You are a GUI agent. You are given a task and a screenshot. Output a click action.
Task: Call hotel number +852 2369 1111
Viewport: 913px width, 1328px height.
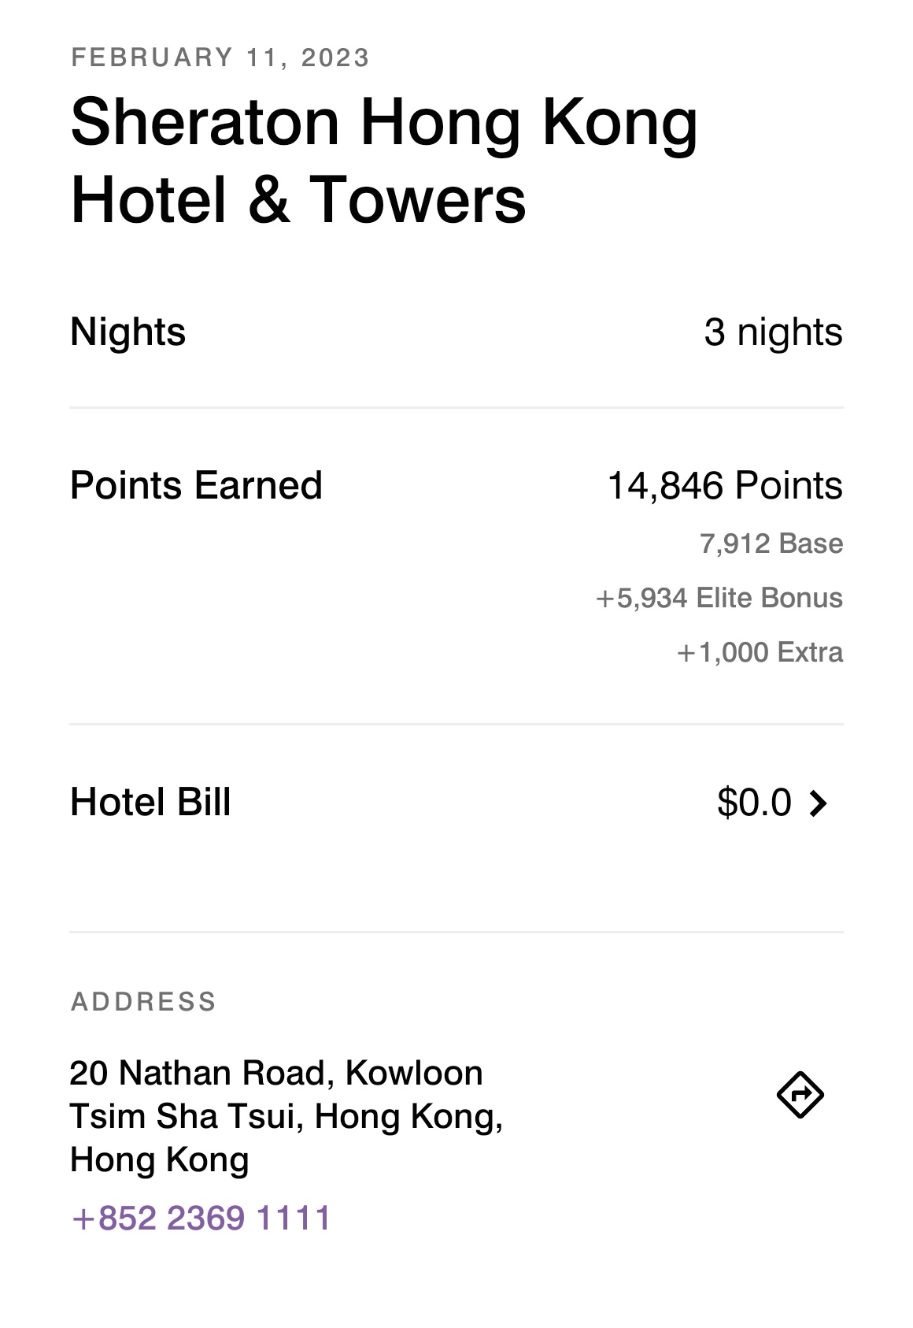pos(201,1218)
